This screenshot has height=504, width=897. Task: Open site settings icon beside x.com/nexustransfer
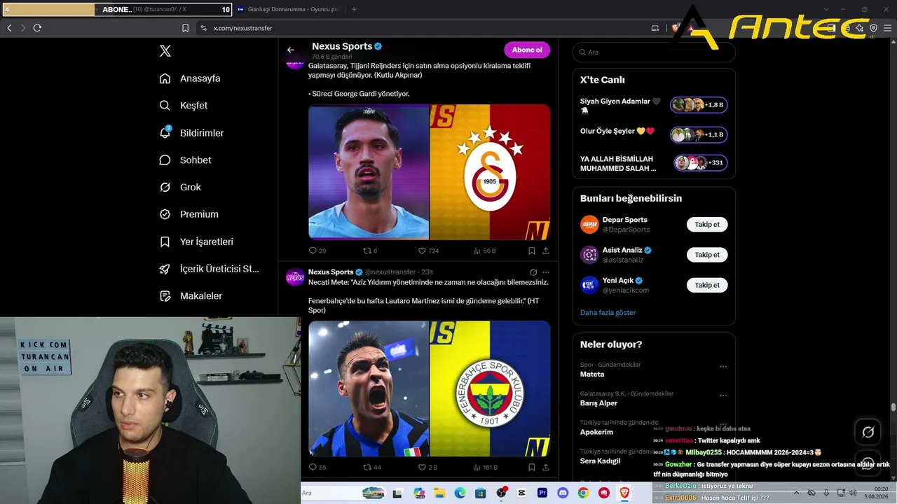pos(203,28)
